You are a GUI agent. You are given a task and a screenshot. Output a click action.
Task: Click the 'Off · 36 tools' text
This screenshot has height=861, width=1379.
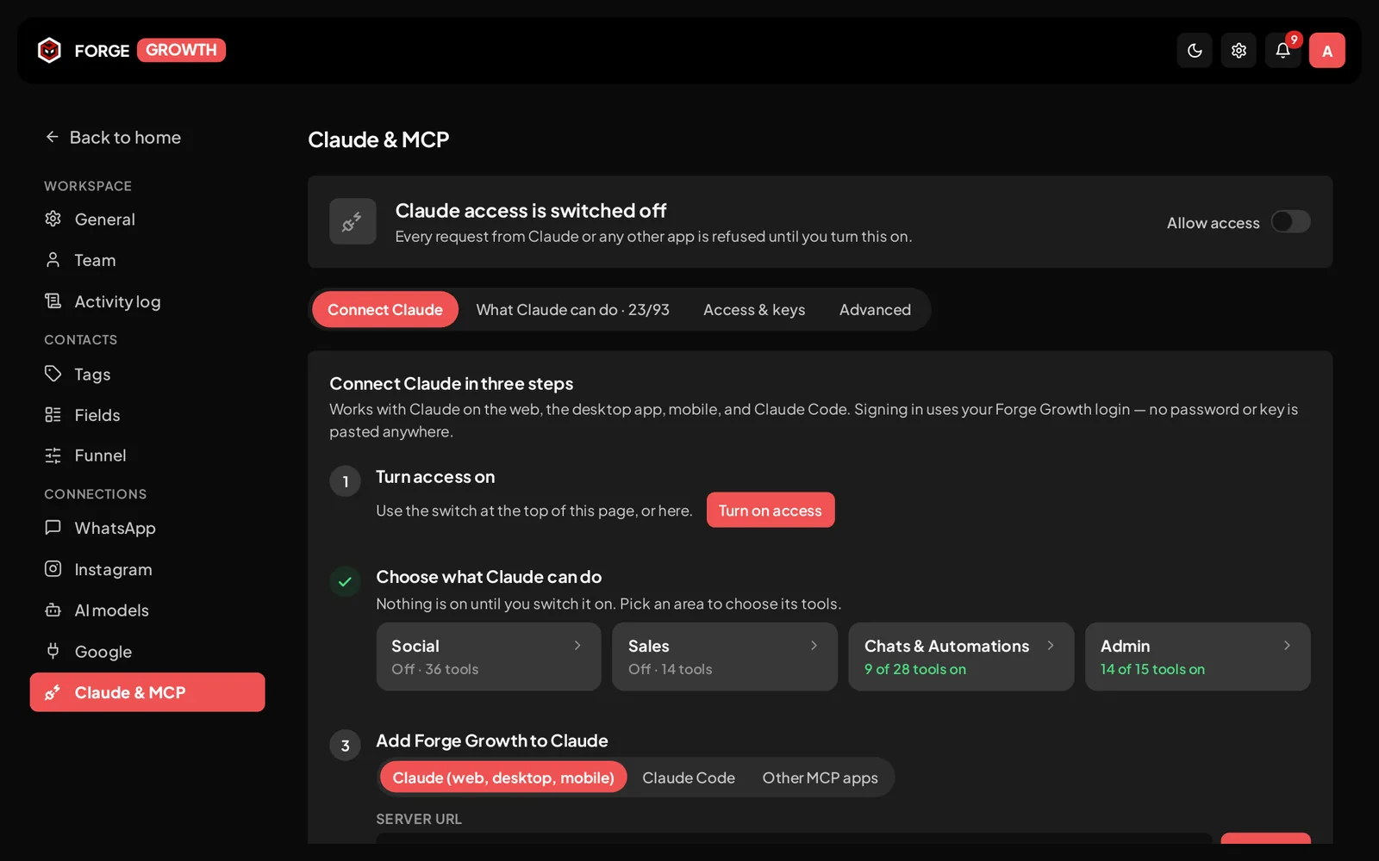pos(435,669)
